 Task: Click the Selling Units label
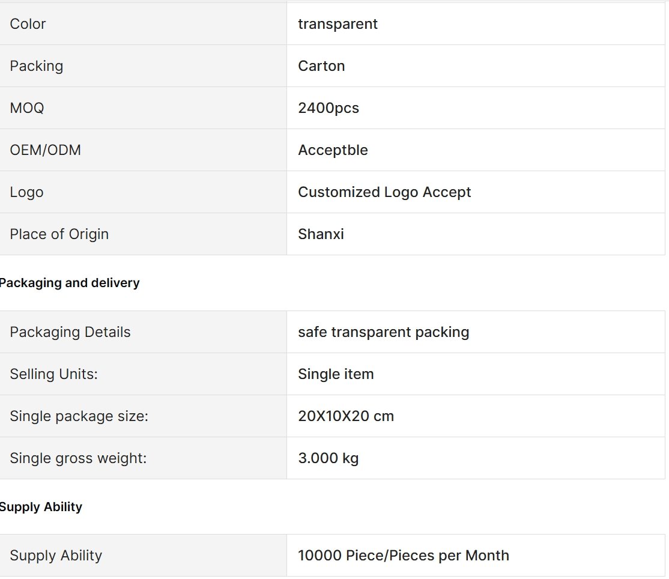[54, 374]
